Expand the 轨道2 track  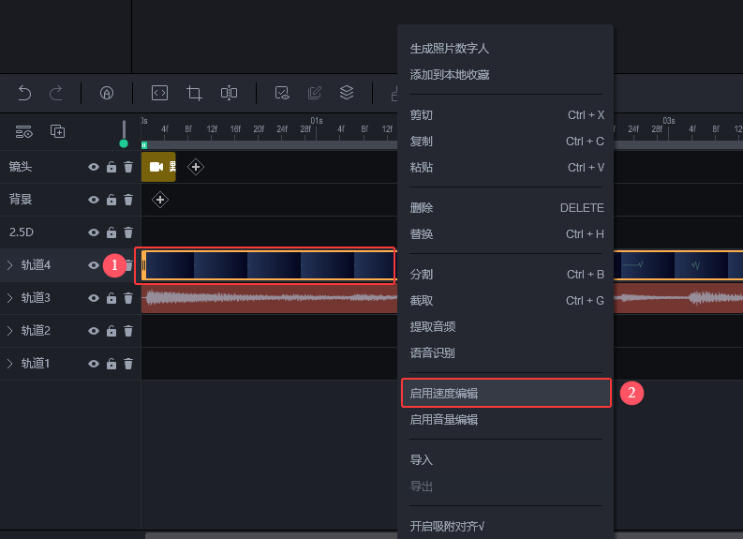[x=10, y=331]
